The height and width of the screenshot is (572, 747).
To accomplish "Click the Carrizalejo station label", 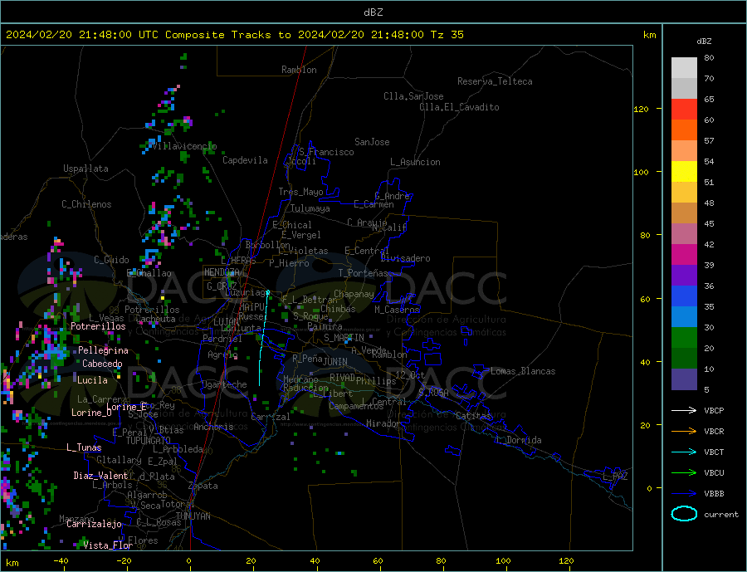I will pos(94,524).
